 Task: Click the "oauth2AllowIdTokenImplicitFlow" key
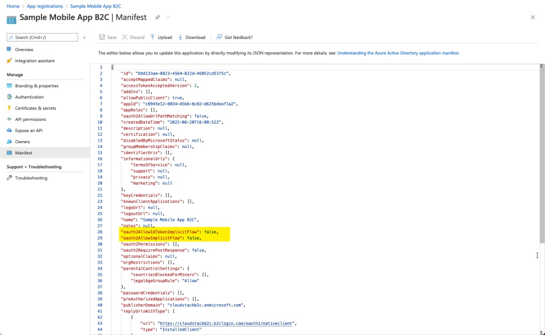[x=160, y=232]
